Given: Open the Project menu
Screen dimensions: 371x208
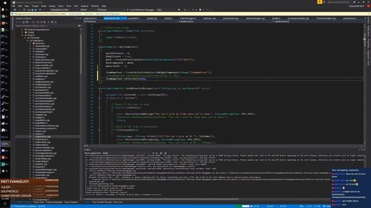Looking at the screenshot, I should 35,6.
